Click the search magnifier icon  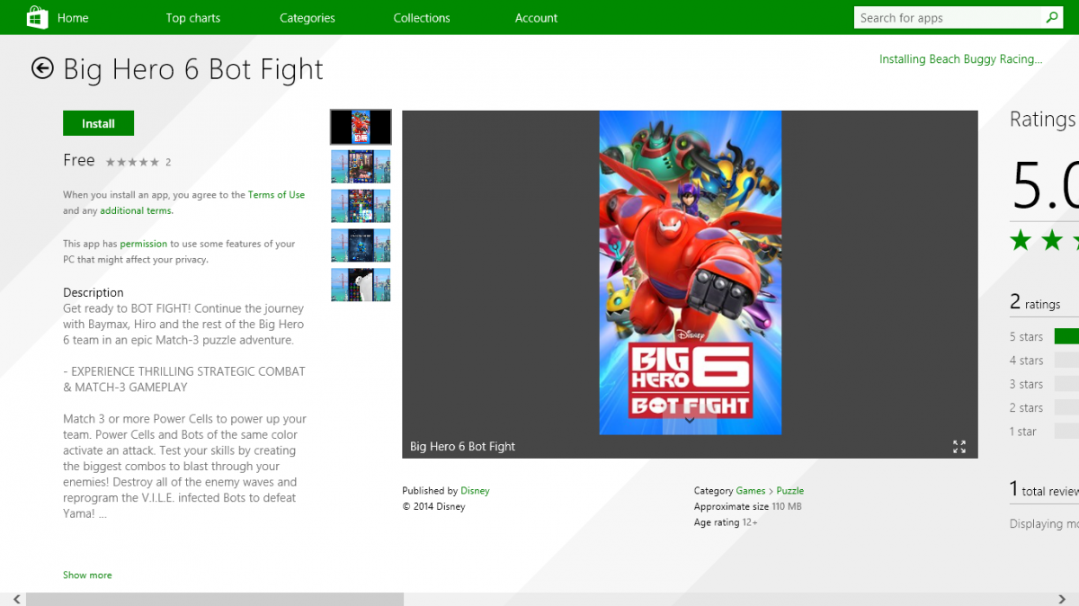point(1051,17)
